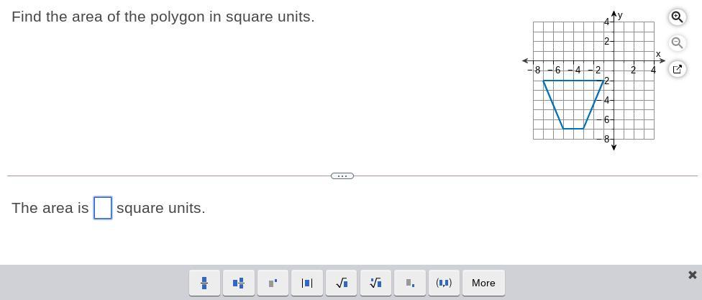Insert absolute value bars

306,283
